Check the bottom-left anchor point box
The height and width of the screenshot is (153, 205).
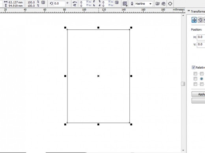[195, 84]
